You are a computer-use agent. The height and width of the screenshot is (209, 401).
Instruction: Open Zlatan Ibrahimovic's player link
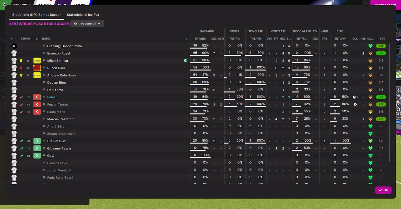(x=61, y=134)
